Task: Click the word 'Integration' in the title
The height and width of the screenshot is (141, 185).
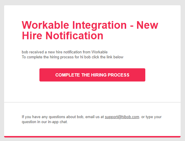Action: click(99, 25)
